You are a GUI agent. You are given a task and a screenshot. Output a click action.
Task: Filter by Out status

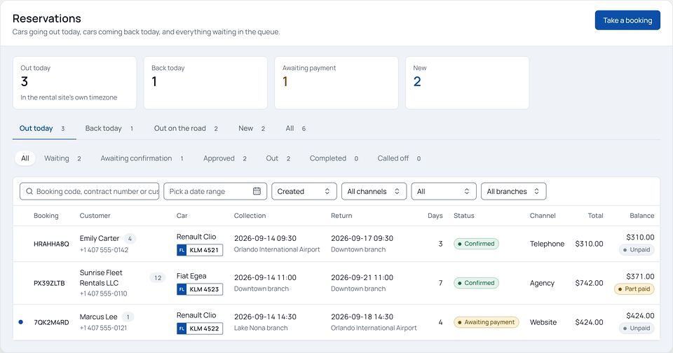click(x=278, y=158)
